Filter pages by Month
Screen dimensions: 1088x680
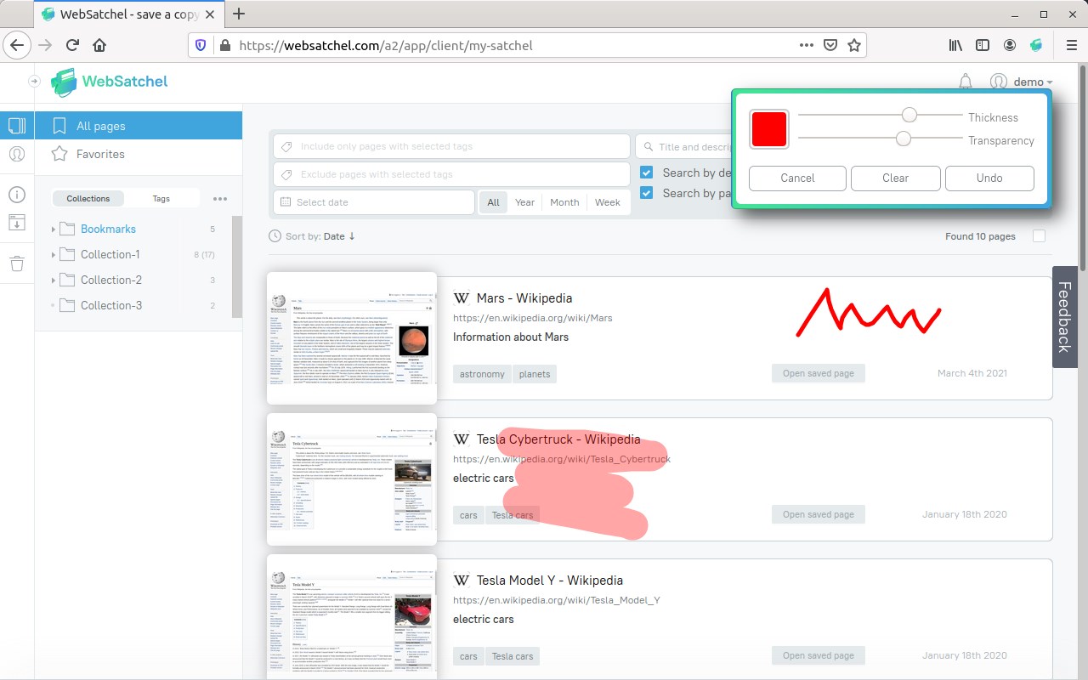(x=564, y=202)
